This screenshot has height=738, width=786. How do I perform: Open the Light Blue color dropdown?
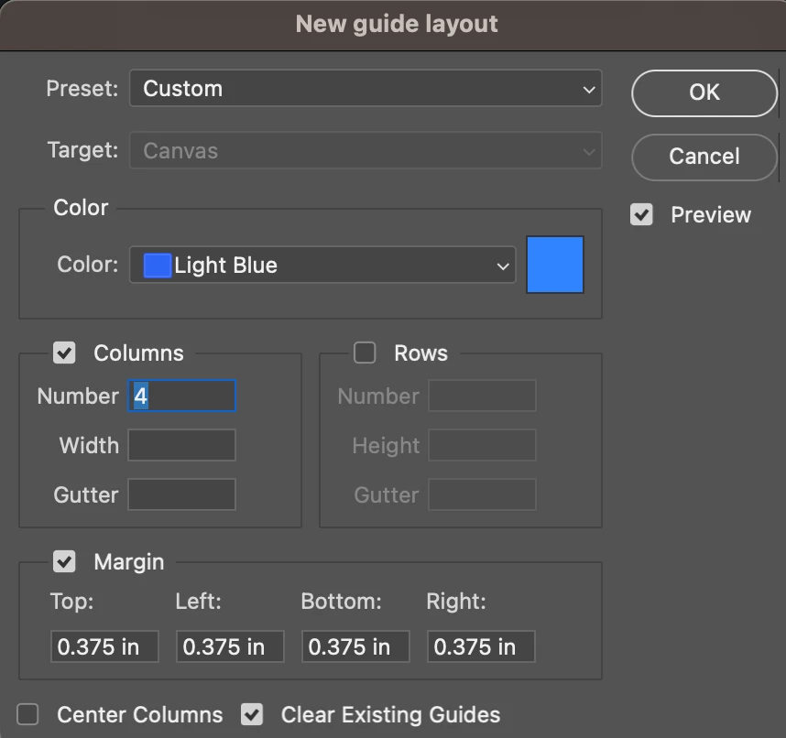(x=322, y=266)
